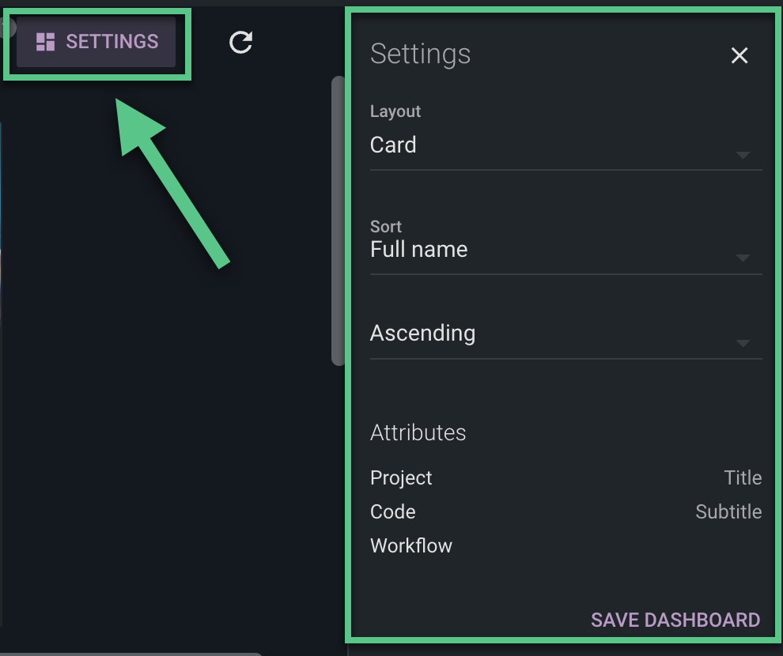783x656 pixels.
Task: Click the vertical scrollbar beside the panel
Action: click(338, 221)
